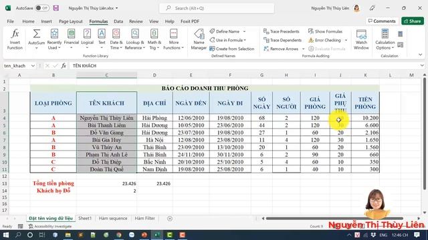
Task: Open Error Checking dropdown arrow
Action: pos(346,40)
